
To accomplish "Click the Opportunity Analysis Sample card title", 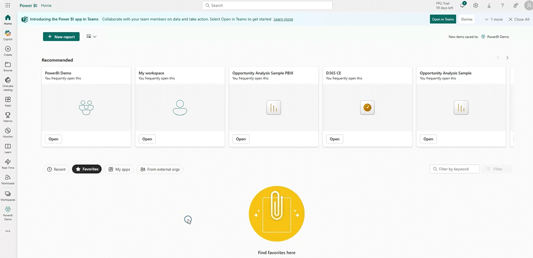I will tap(446, 73).
